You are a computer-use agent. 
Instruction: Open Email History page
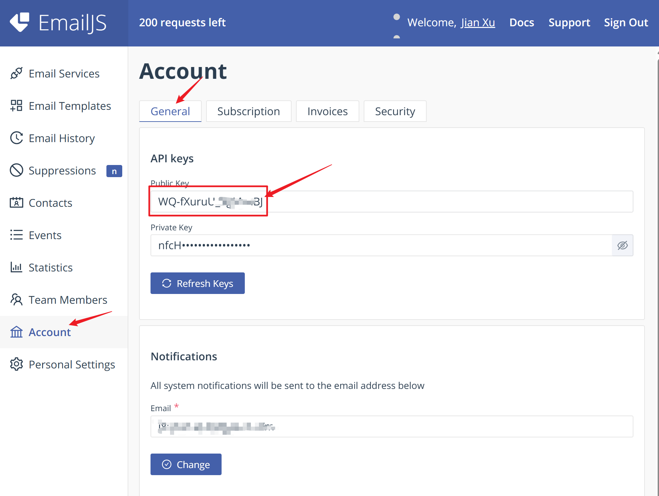click(64, 138)
